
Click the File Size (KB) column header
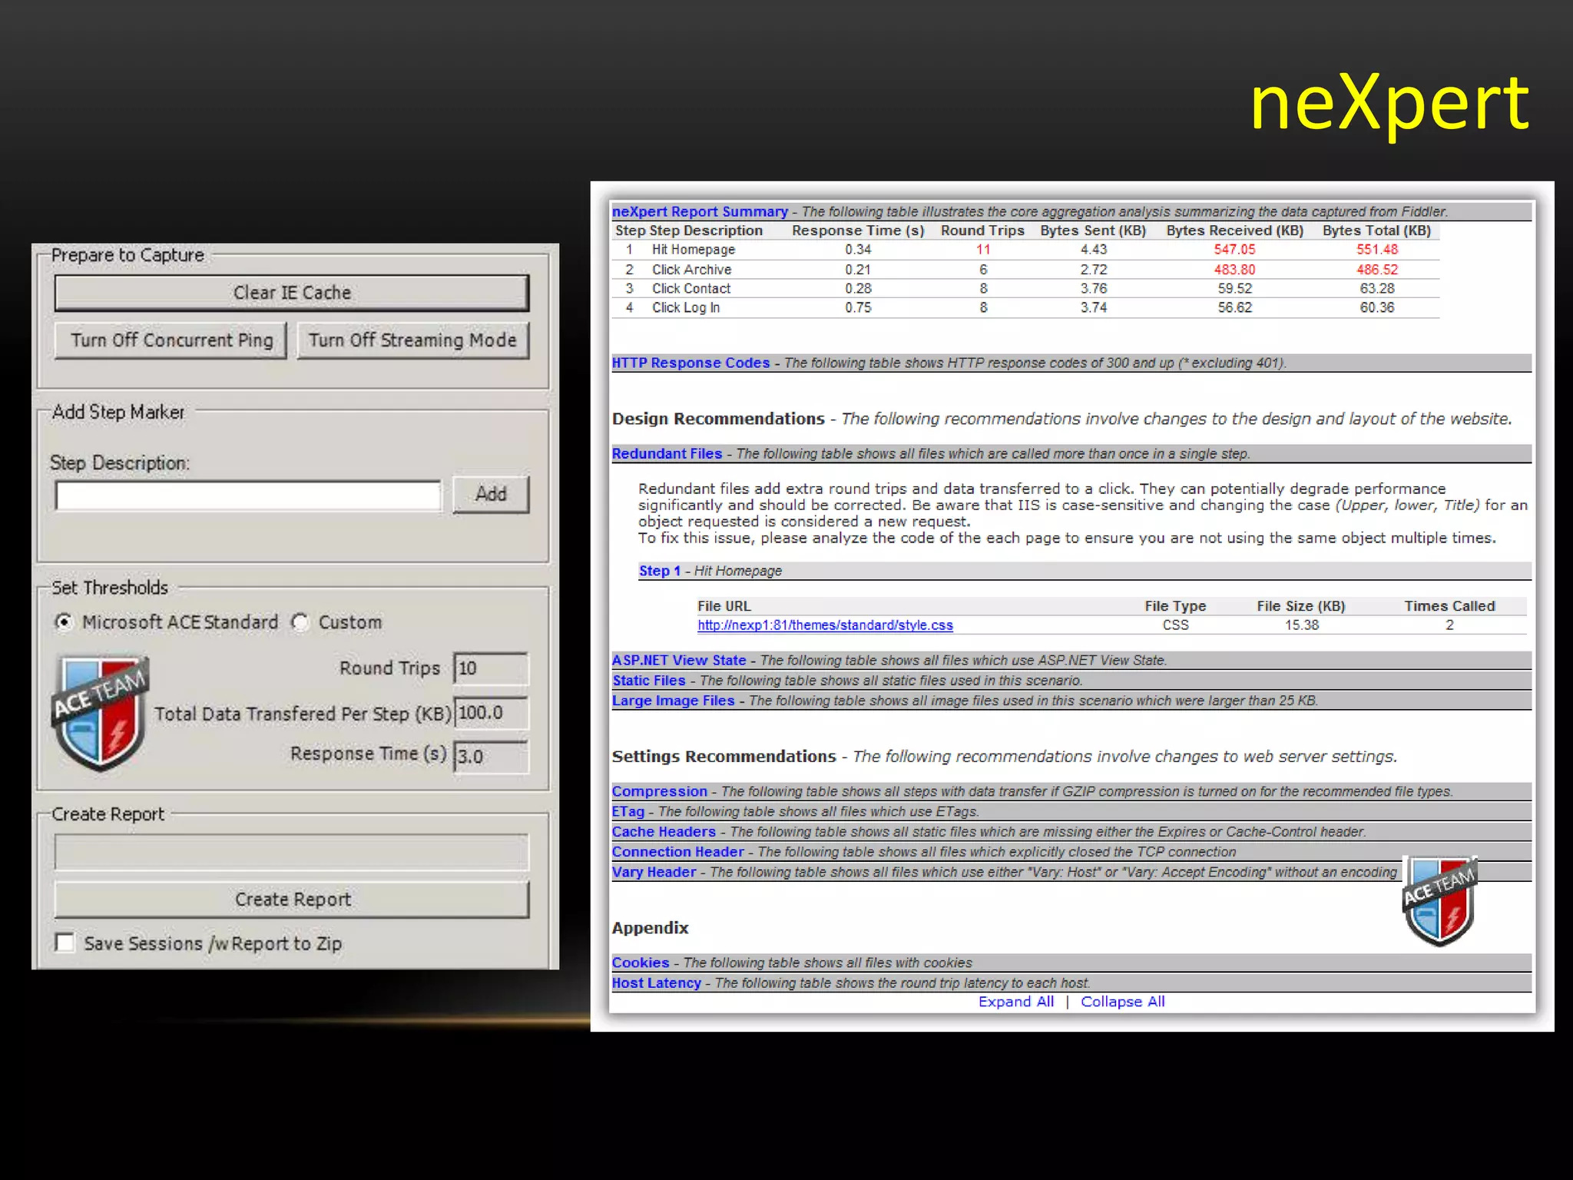tap(1301, 606)
